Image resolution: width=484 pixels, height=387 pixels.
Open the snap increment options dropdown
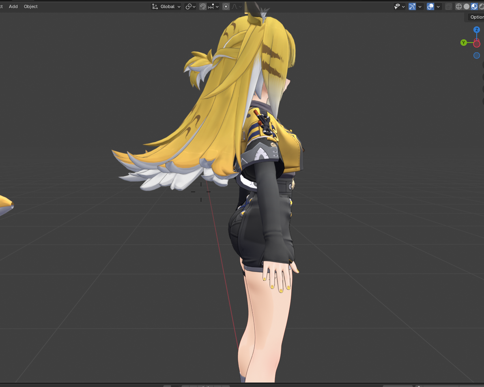(x=213, y=6)
